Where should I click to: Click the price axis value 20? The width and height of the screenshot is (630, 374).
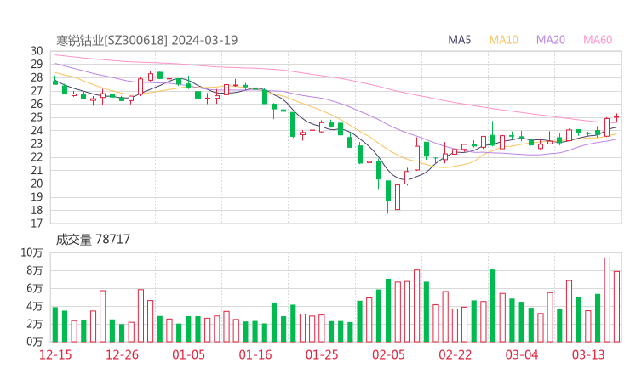(37, 184)
